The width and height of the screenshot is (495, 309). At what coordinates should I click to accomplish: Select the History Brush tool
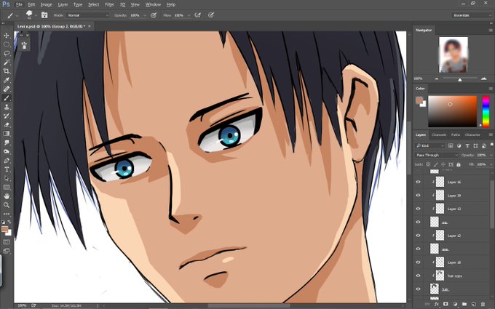[7, 116]
